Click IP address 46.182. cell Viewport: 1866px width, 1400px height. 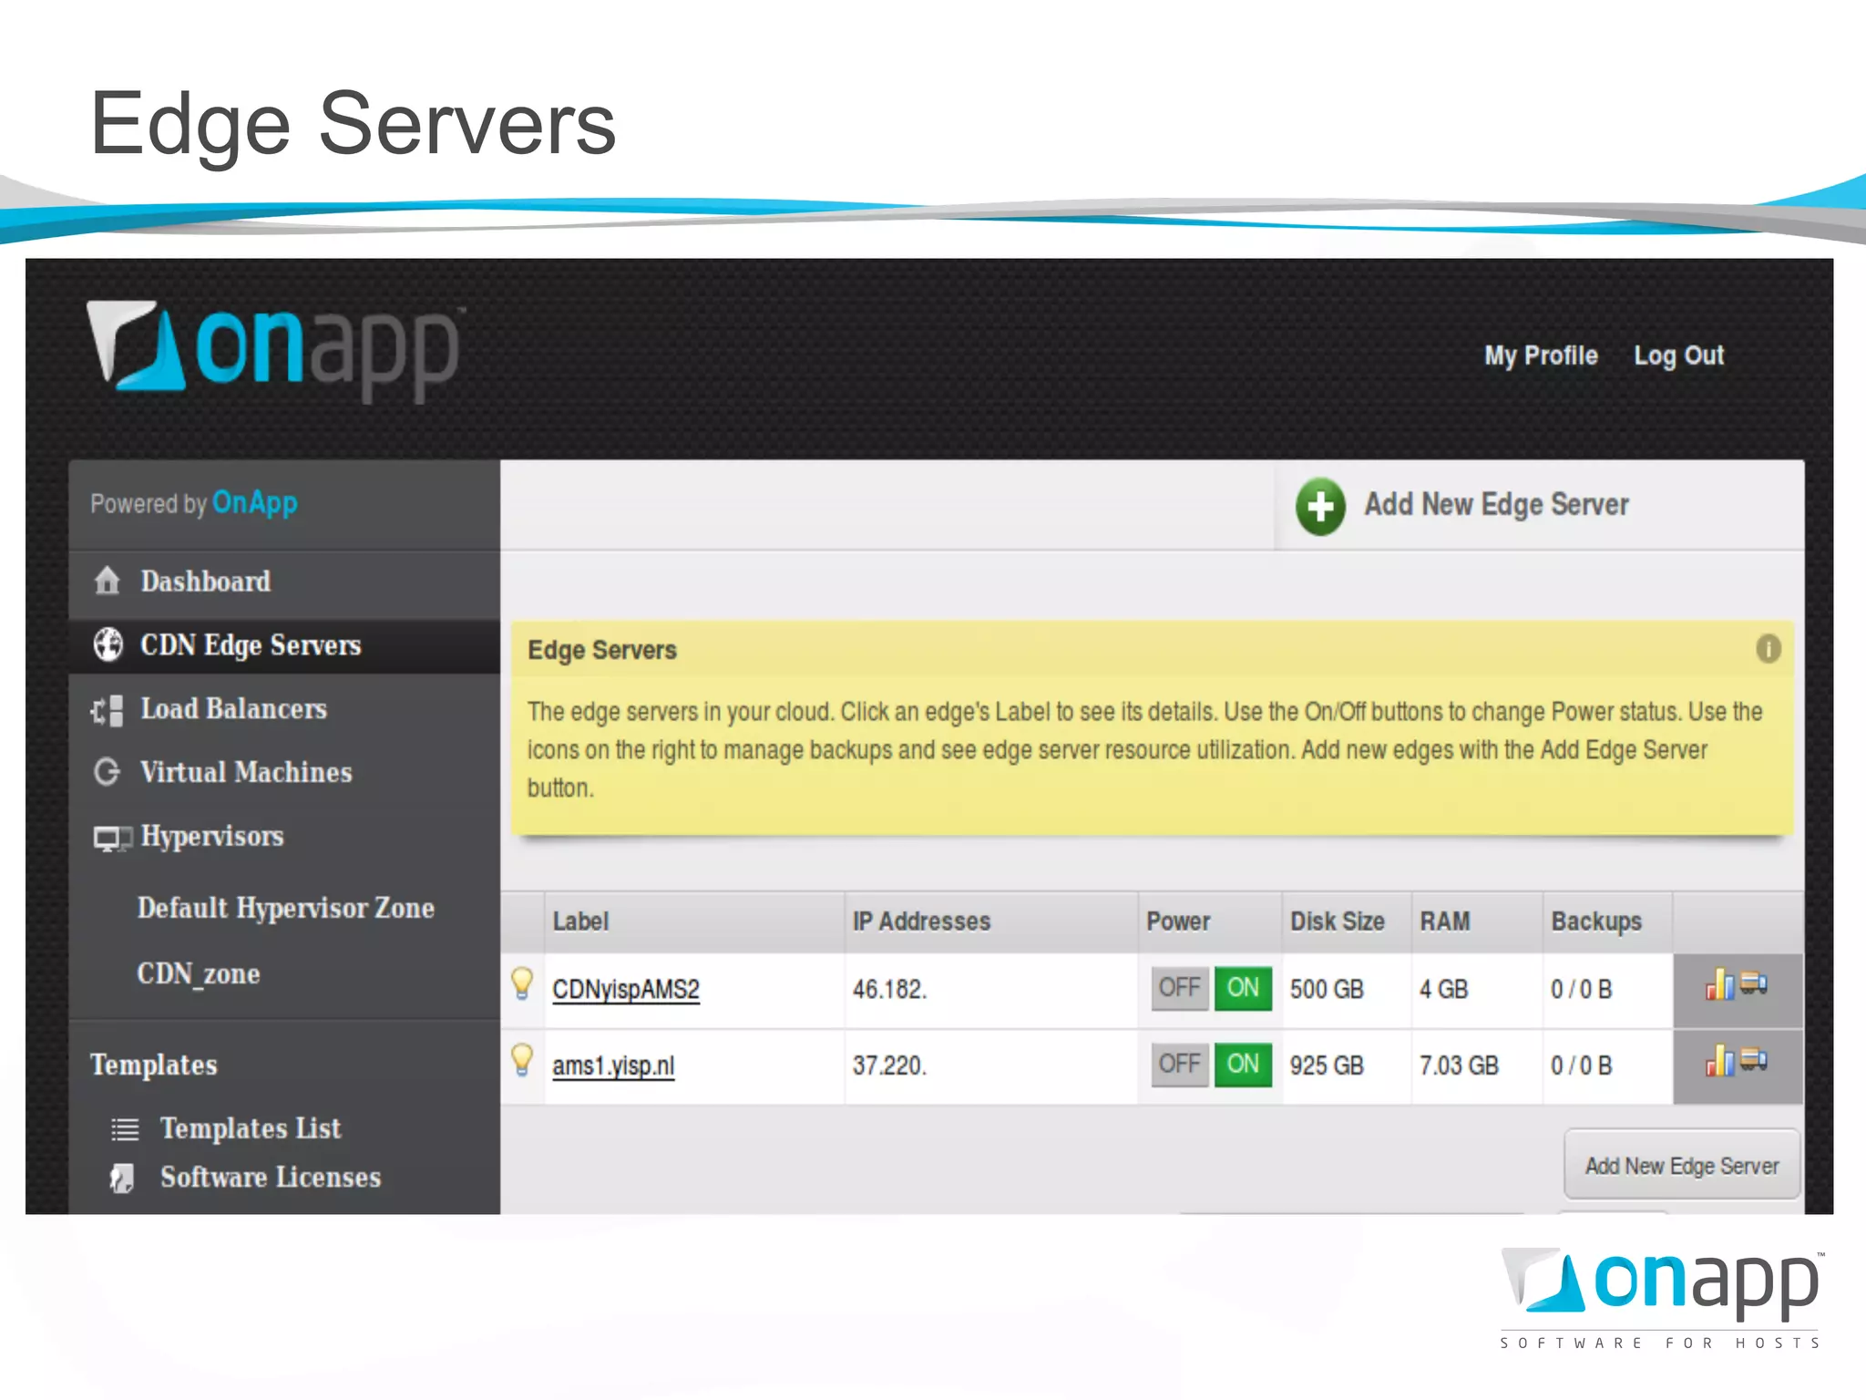click(x=889, y=990)
